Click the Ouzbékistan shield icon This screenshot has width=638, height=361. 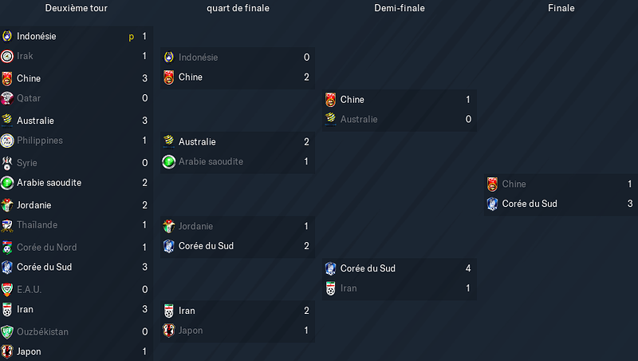tap(7, 331)
